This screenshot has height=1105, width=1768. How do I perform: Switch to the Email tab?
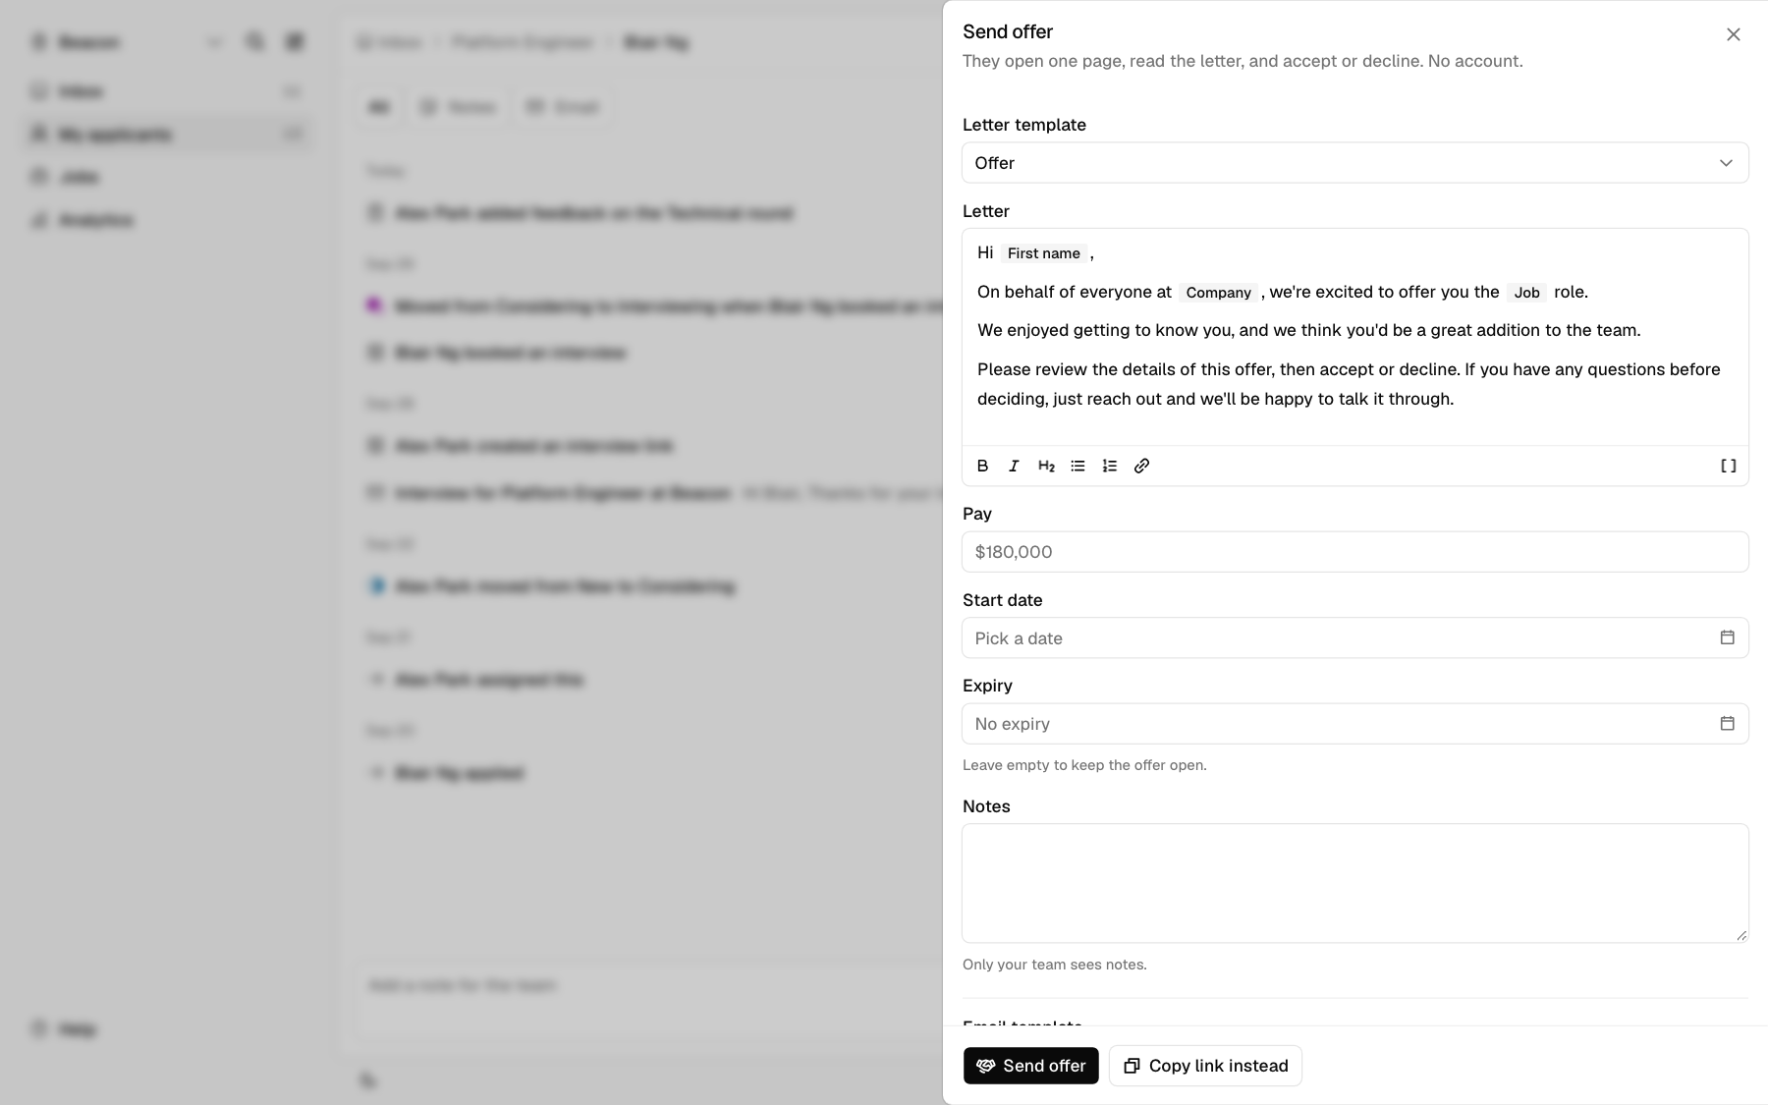[x=563, y=107]
